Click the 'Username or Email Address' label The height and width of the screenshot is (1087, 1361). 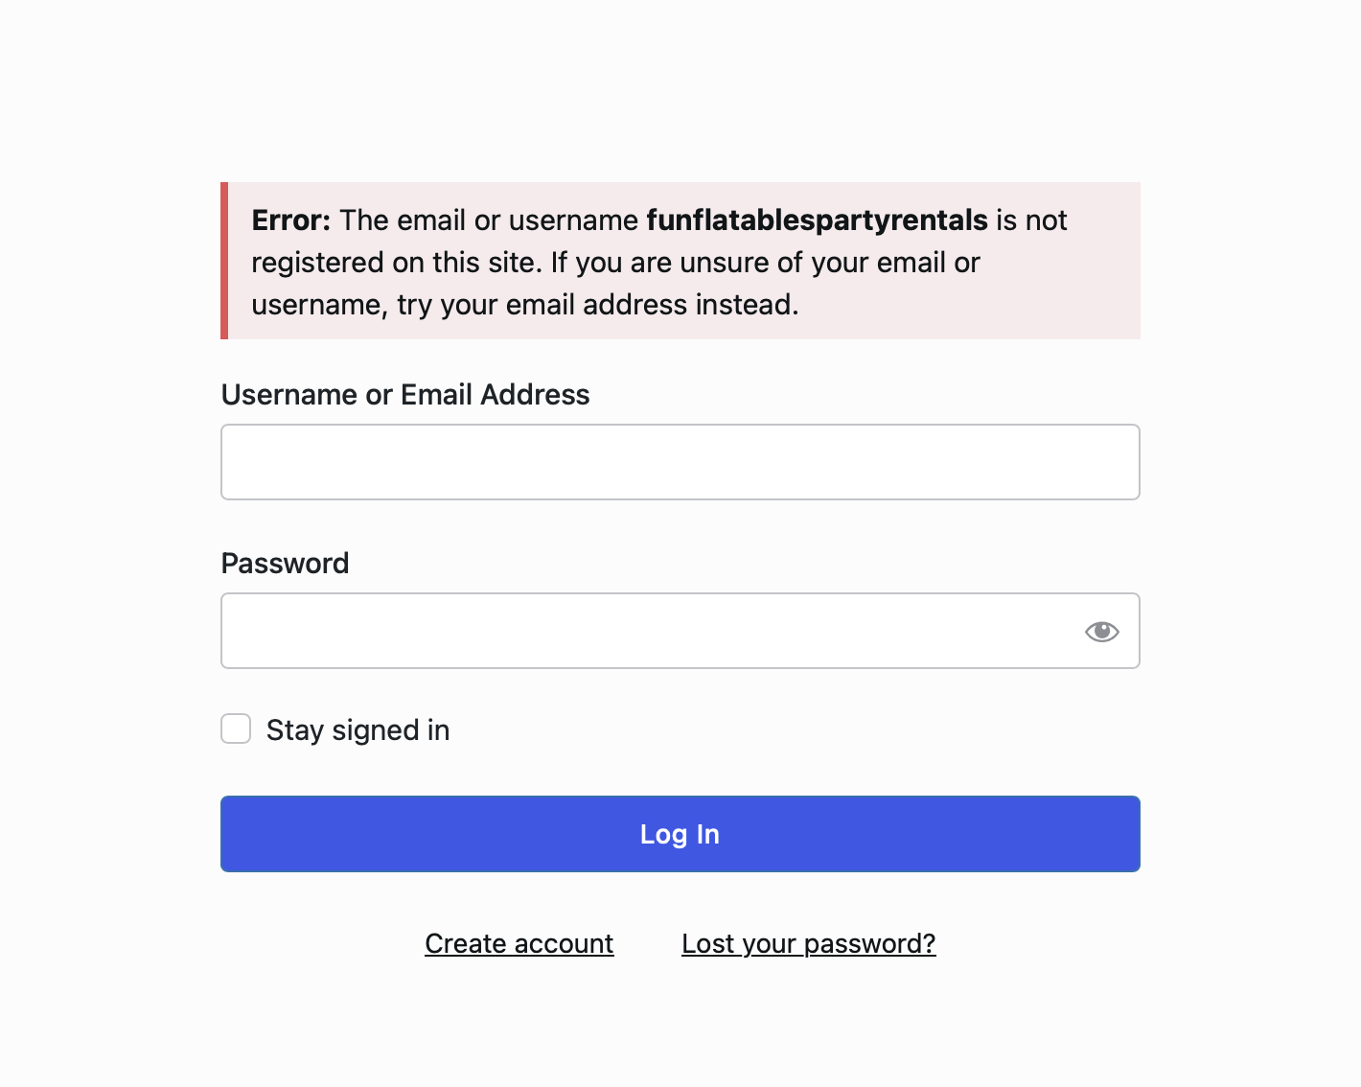point(404,395)
